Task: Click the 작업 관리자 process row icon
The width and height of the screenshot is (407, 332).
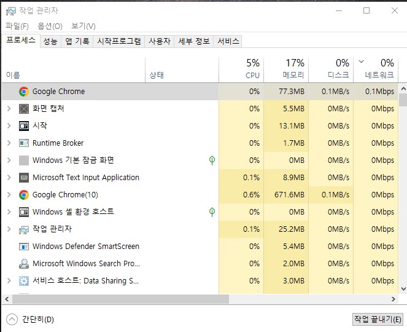Action: 24,229
